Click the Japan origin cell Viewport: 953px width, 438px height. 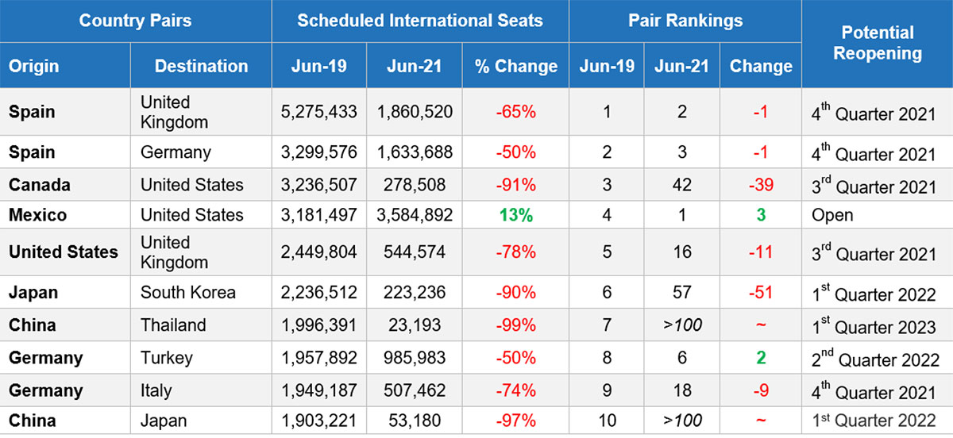pos(33,292)
